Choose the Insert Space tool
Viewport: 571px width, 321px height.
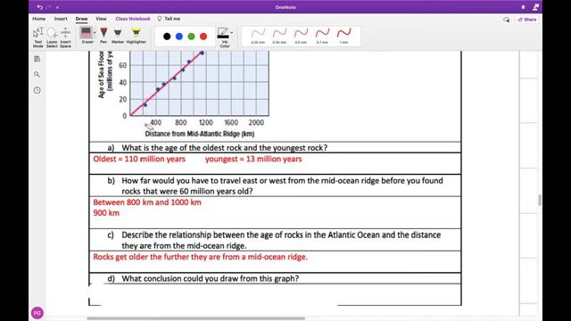click(65, 37)
